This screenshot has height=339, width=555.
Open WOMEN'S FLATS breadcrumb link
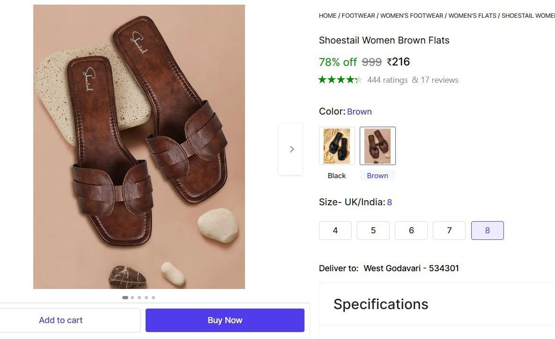[x=472, y=15]
